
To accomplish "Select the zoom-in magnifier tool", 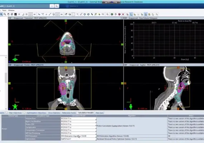I will tap(1, 14).
